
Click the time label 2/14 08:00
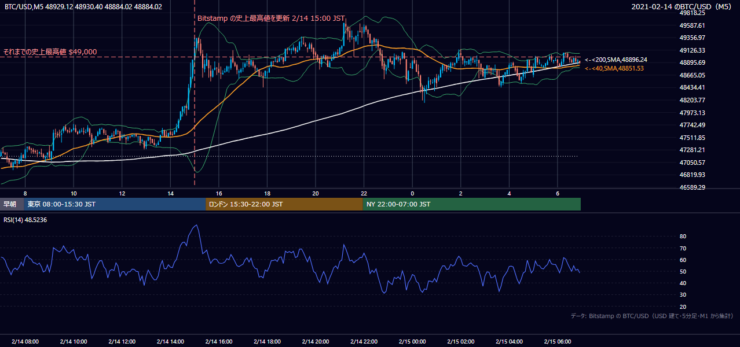click(x=25, y=341)
